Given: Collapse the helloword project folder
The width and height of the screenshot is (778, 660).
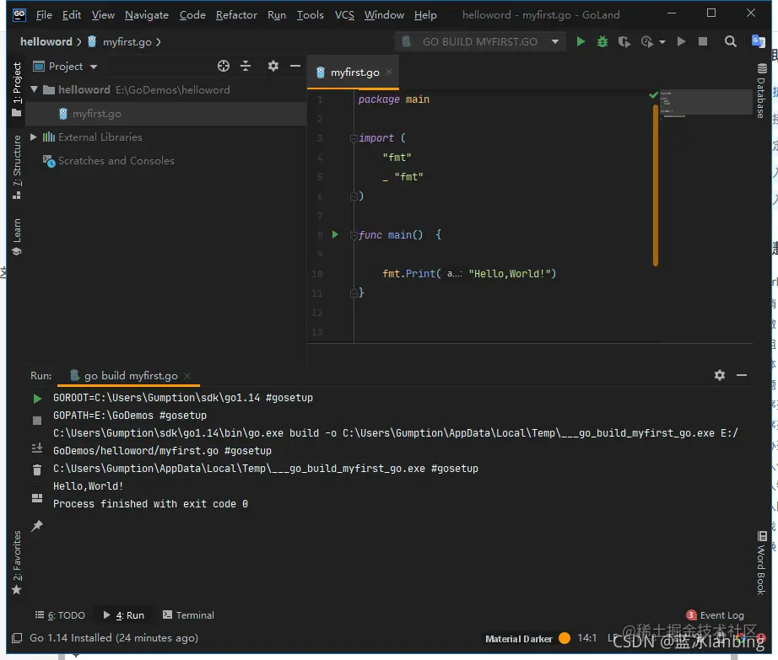Looking at the screenshot, I should point(35,89).
